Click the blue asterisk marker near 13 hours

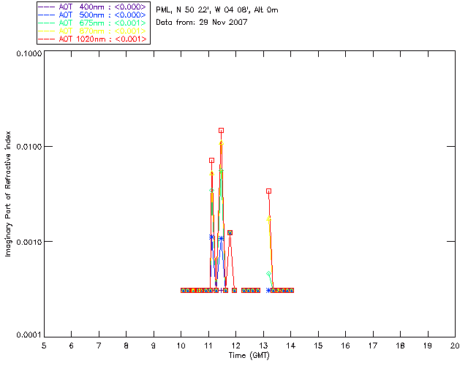(x=268, y=290)
